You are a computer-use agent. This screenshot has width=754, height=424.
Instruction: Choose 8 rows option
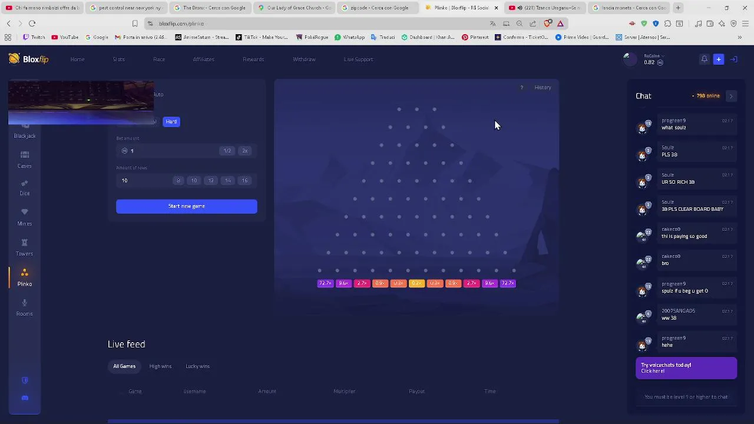tap(178, 180)
